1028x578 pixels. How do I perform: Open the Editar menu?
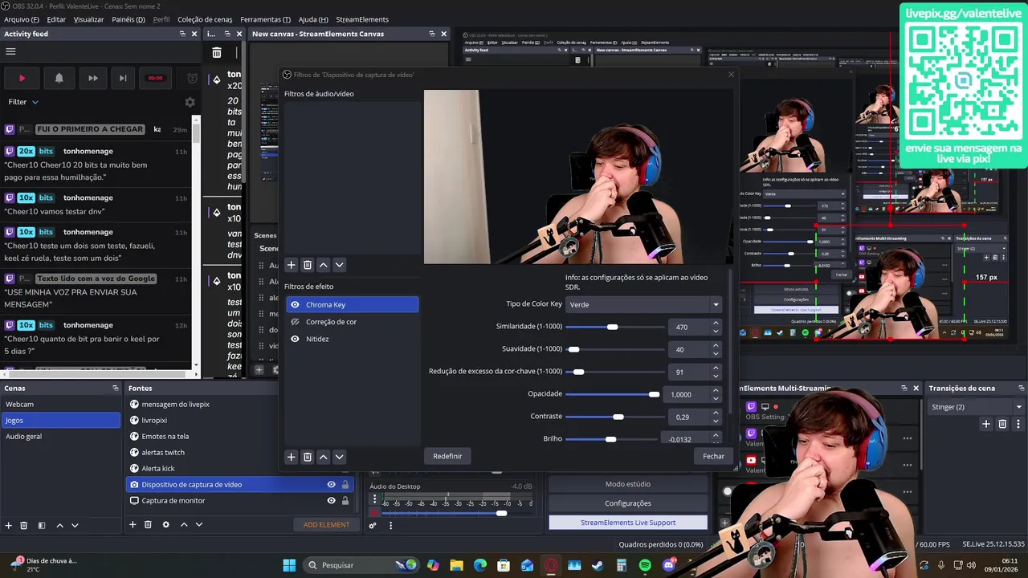pyautogui.click(x=56, y=19)
